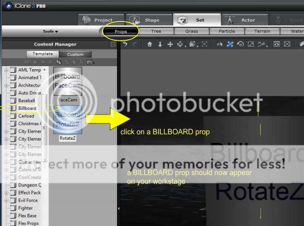
Task: Expand the Effect Pack folder
Action: click(x=6, y=193)
